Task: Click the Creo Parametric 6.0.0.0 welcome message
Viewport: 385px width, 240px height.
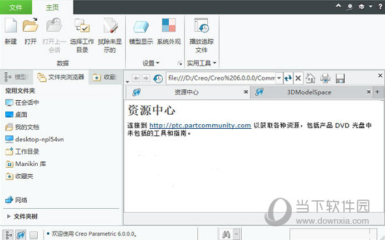Action: tap(93, 234)
